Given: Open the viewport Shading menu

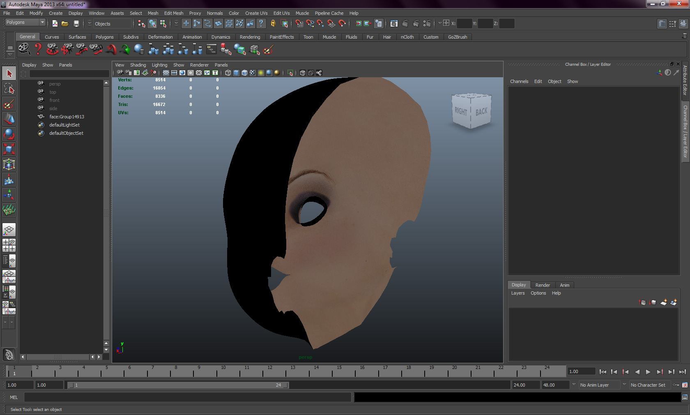Looking at the screenshot, I should [x=138, y=65].
